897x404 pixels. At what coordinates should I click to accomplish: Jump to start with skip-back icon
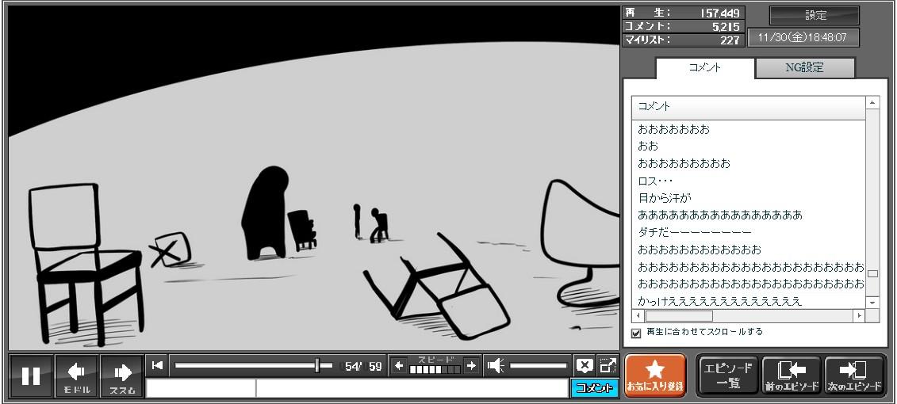pyautogui.click(x=157, y=365)
